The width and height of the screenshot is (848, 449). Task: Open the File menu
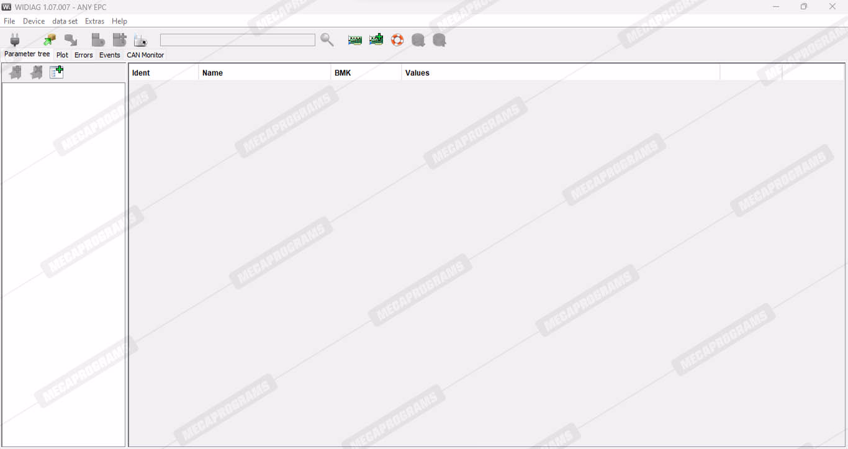9,21
